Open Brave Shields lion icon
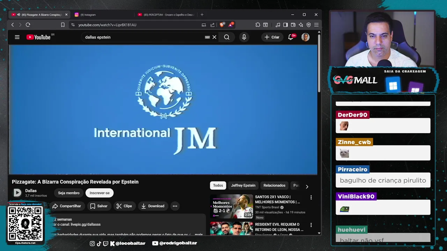The width and height of the screenshot is (447, 251). click(222, 25)
